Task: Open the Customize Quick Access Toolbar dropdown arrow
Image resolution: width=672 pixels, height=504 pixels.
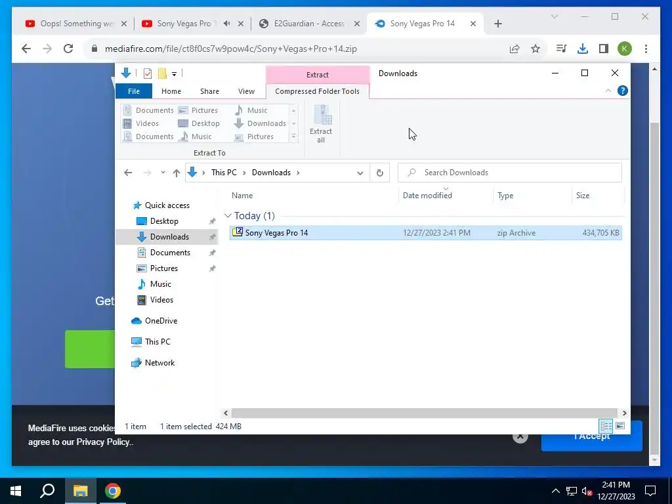Action: tap(174, 73)
